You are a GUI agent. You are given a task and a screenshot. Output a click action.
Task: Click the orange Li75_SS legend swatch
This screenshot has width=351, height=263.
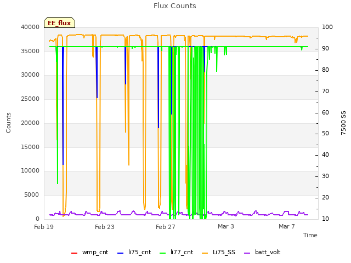[205, 253]
